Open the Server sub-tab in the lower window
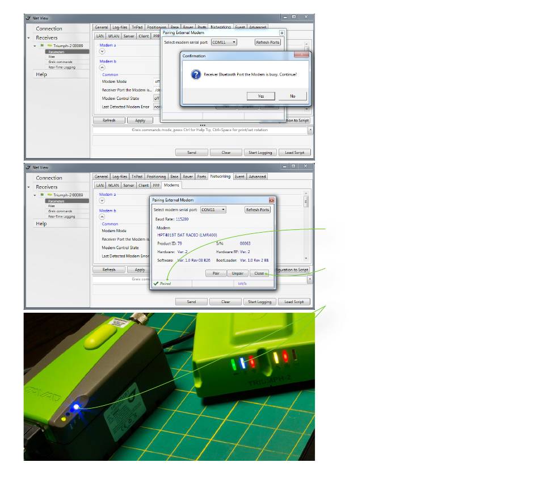Viewport: 539px width, 479px height. pyautogui.click(x=129, y=186)
